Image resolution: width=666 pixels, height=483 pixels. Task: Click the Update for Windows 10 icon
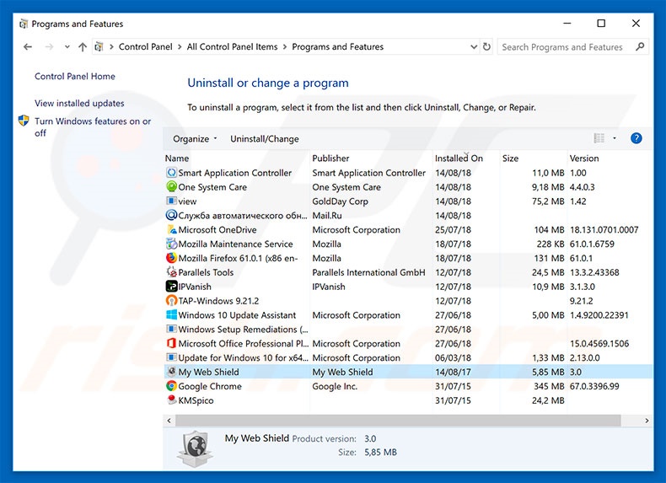[171, 357]
